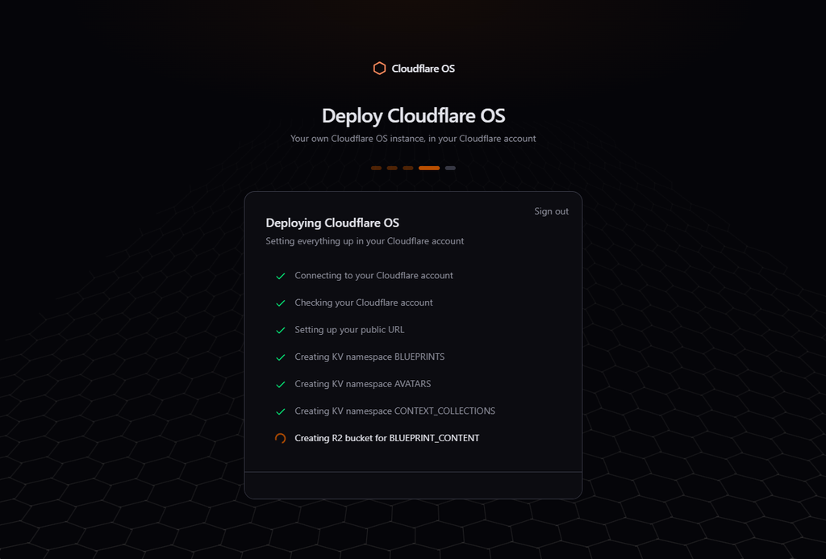
Task: Click the active orange fourth step indicator
Action: coord(429,168)
